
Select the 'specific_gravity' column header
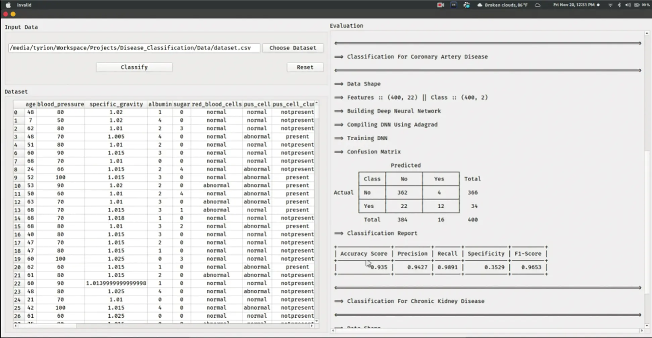pos(116,104)
